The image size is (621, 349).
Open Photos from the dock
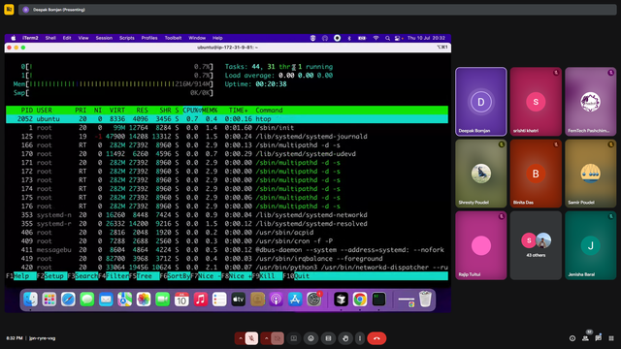coord(144,300)
